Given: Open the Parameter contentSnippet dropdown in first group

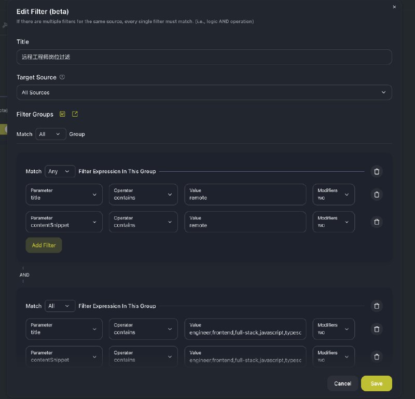Looking at the screenshot, I should click(x=64, y=222).
